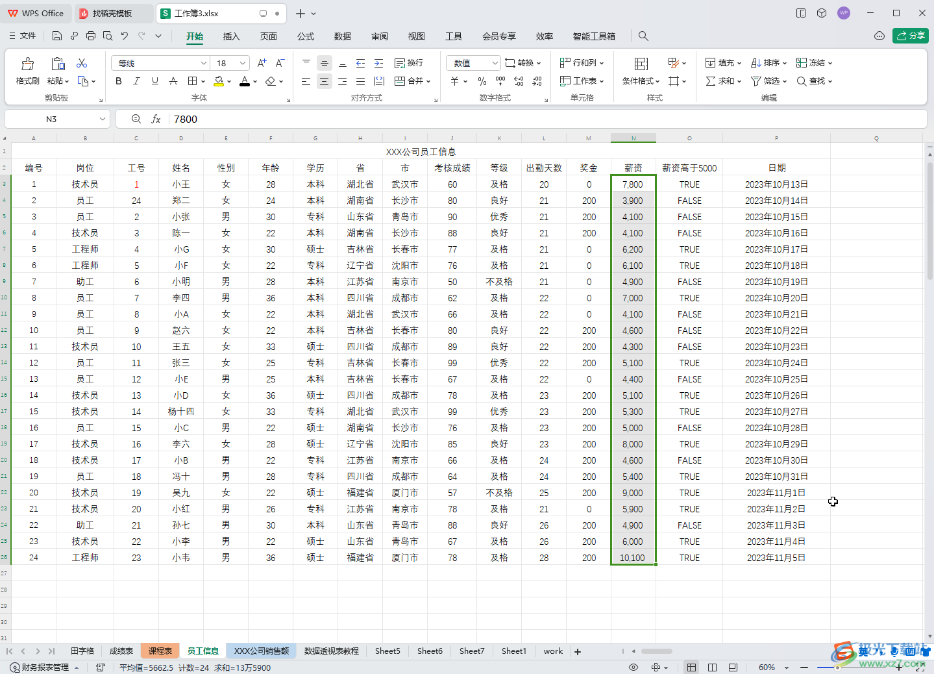Click the Name Box showing N3
The image size is (934, 674).
point(51,119)
